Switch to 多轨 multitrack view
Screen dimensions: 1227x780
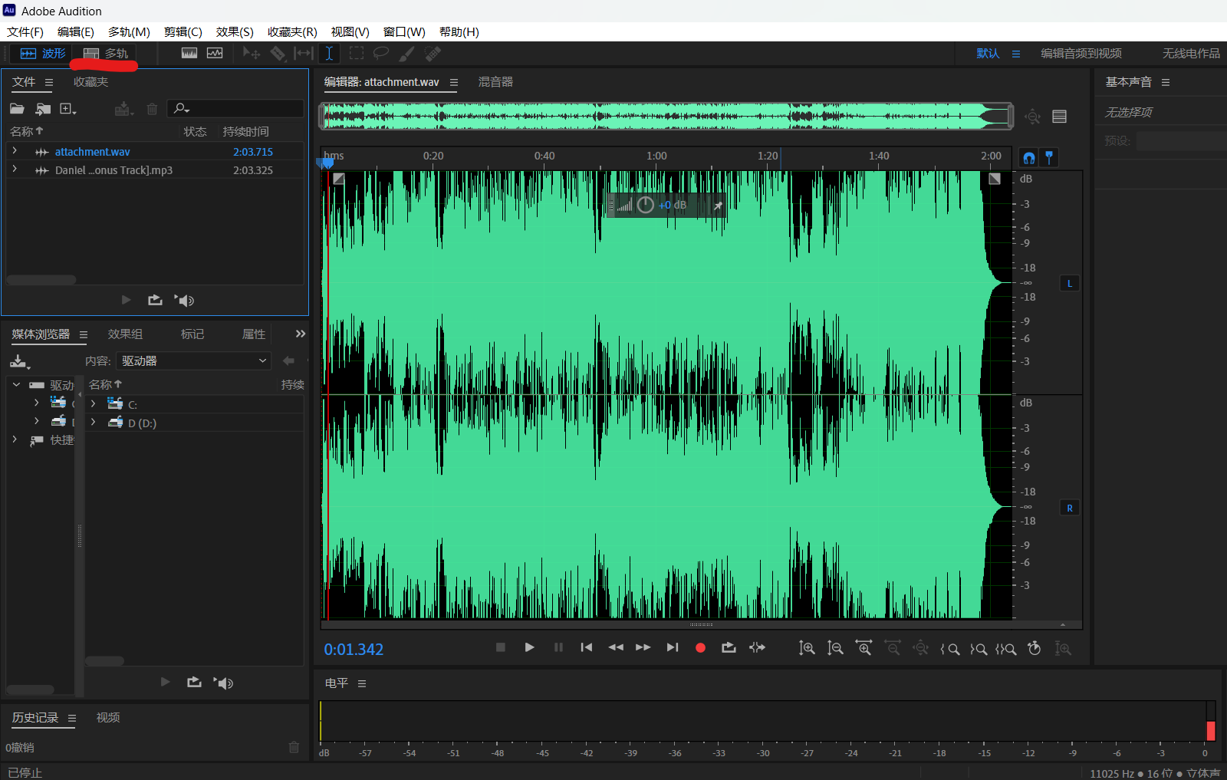pos(106,54)
